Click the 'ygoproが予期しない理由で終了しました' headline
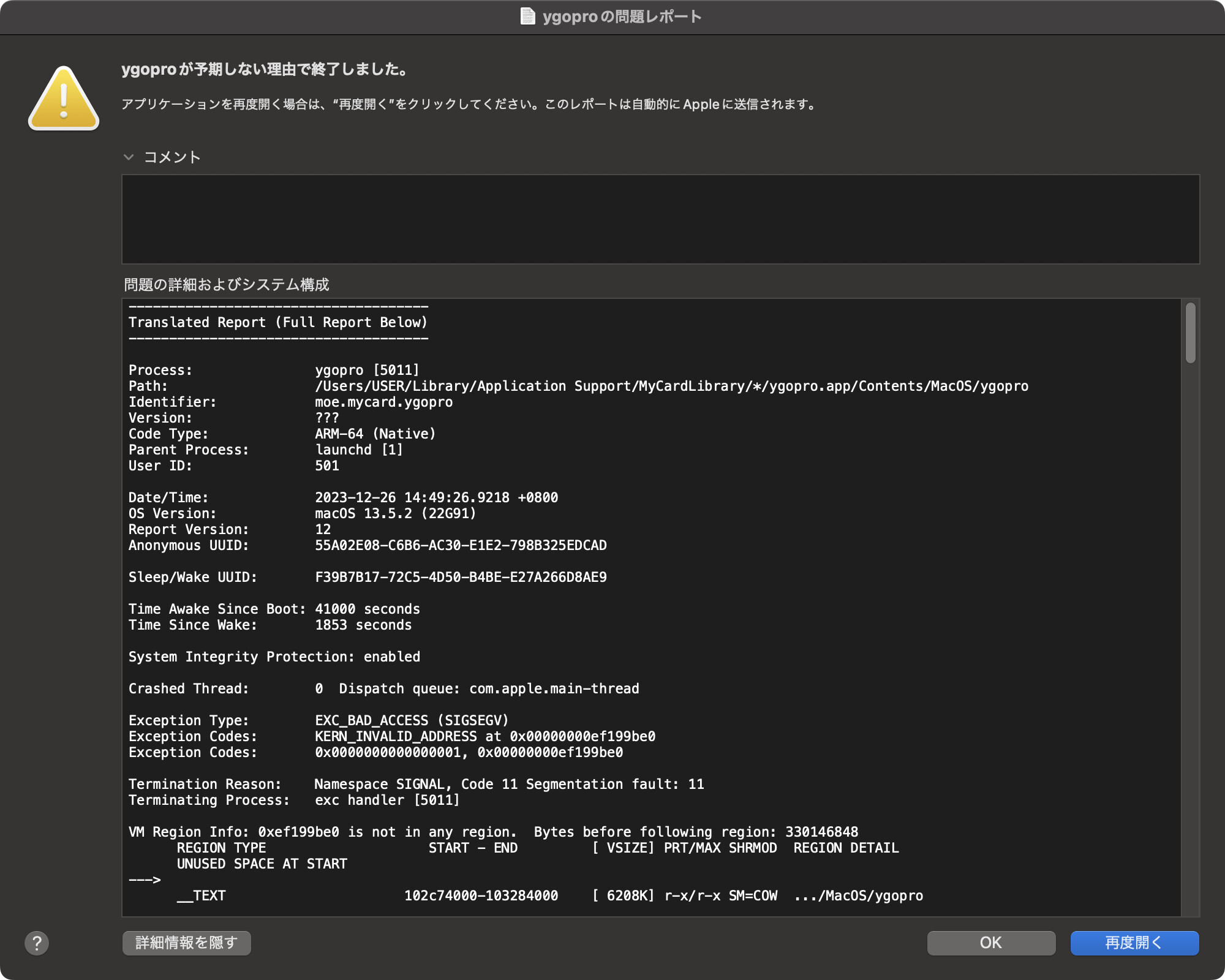Viewport: 1225px width, 980px height. (265, 69)
